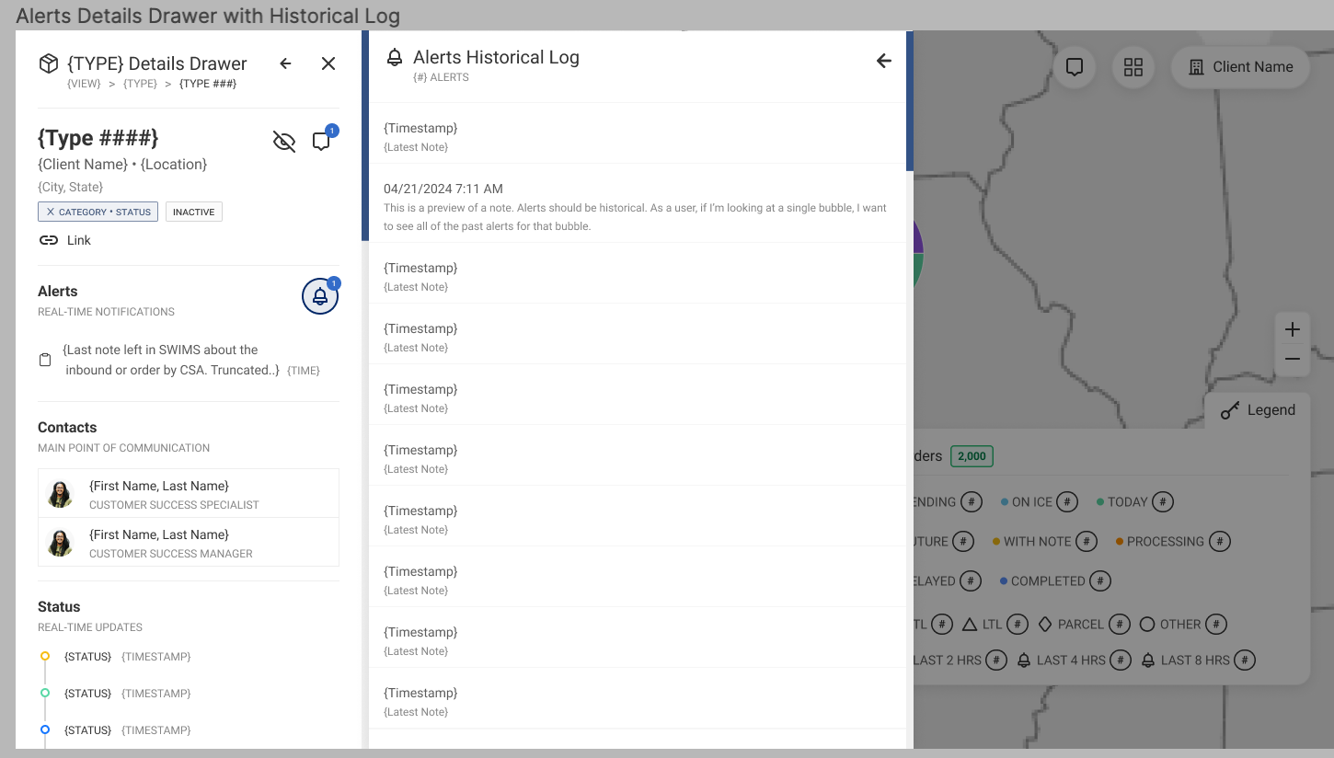Click the {City, State} text in drawer

coord(70,187)
